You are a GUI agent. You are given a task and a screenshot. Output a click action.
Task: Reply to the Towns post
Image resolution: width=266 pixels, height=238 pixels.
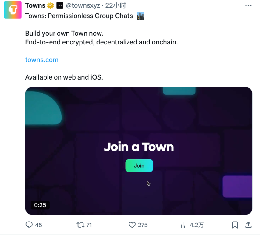(29, 225)
